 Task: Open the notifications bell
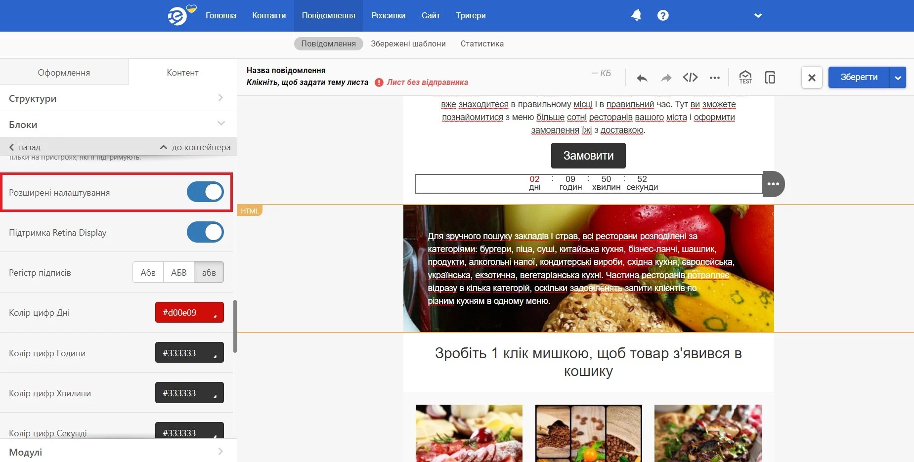coord(636,15)
